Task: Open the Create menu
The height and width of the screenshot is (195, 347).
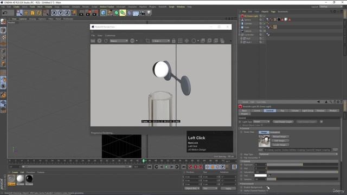Action: pyautogui.click(x=16, y=7)
